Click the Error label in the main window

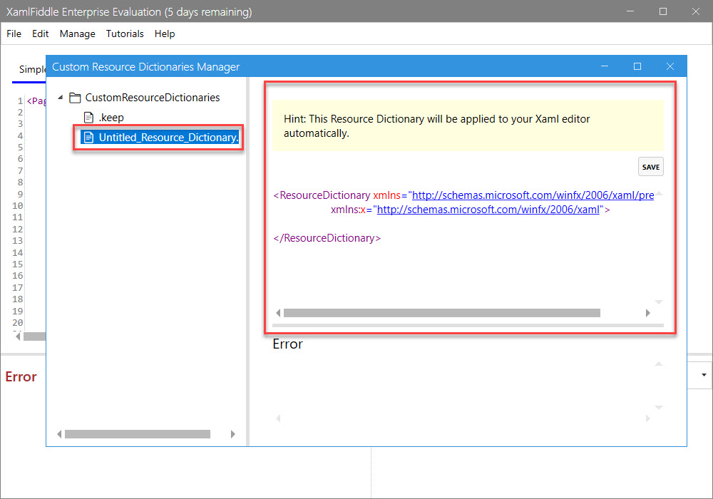(21, 377)
